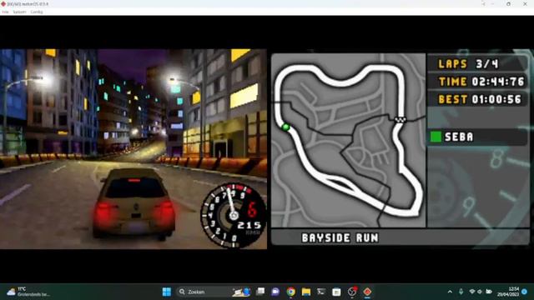Open the Config menu
The height and width of the screenshot is (300, 534).
(x=37, y=12)
